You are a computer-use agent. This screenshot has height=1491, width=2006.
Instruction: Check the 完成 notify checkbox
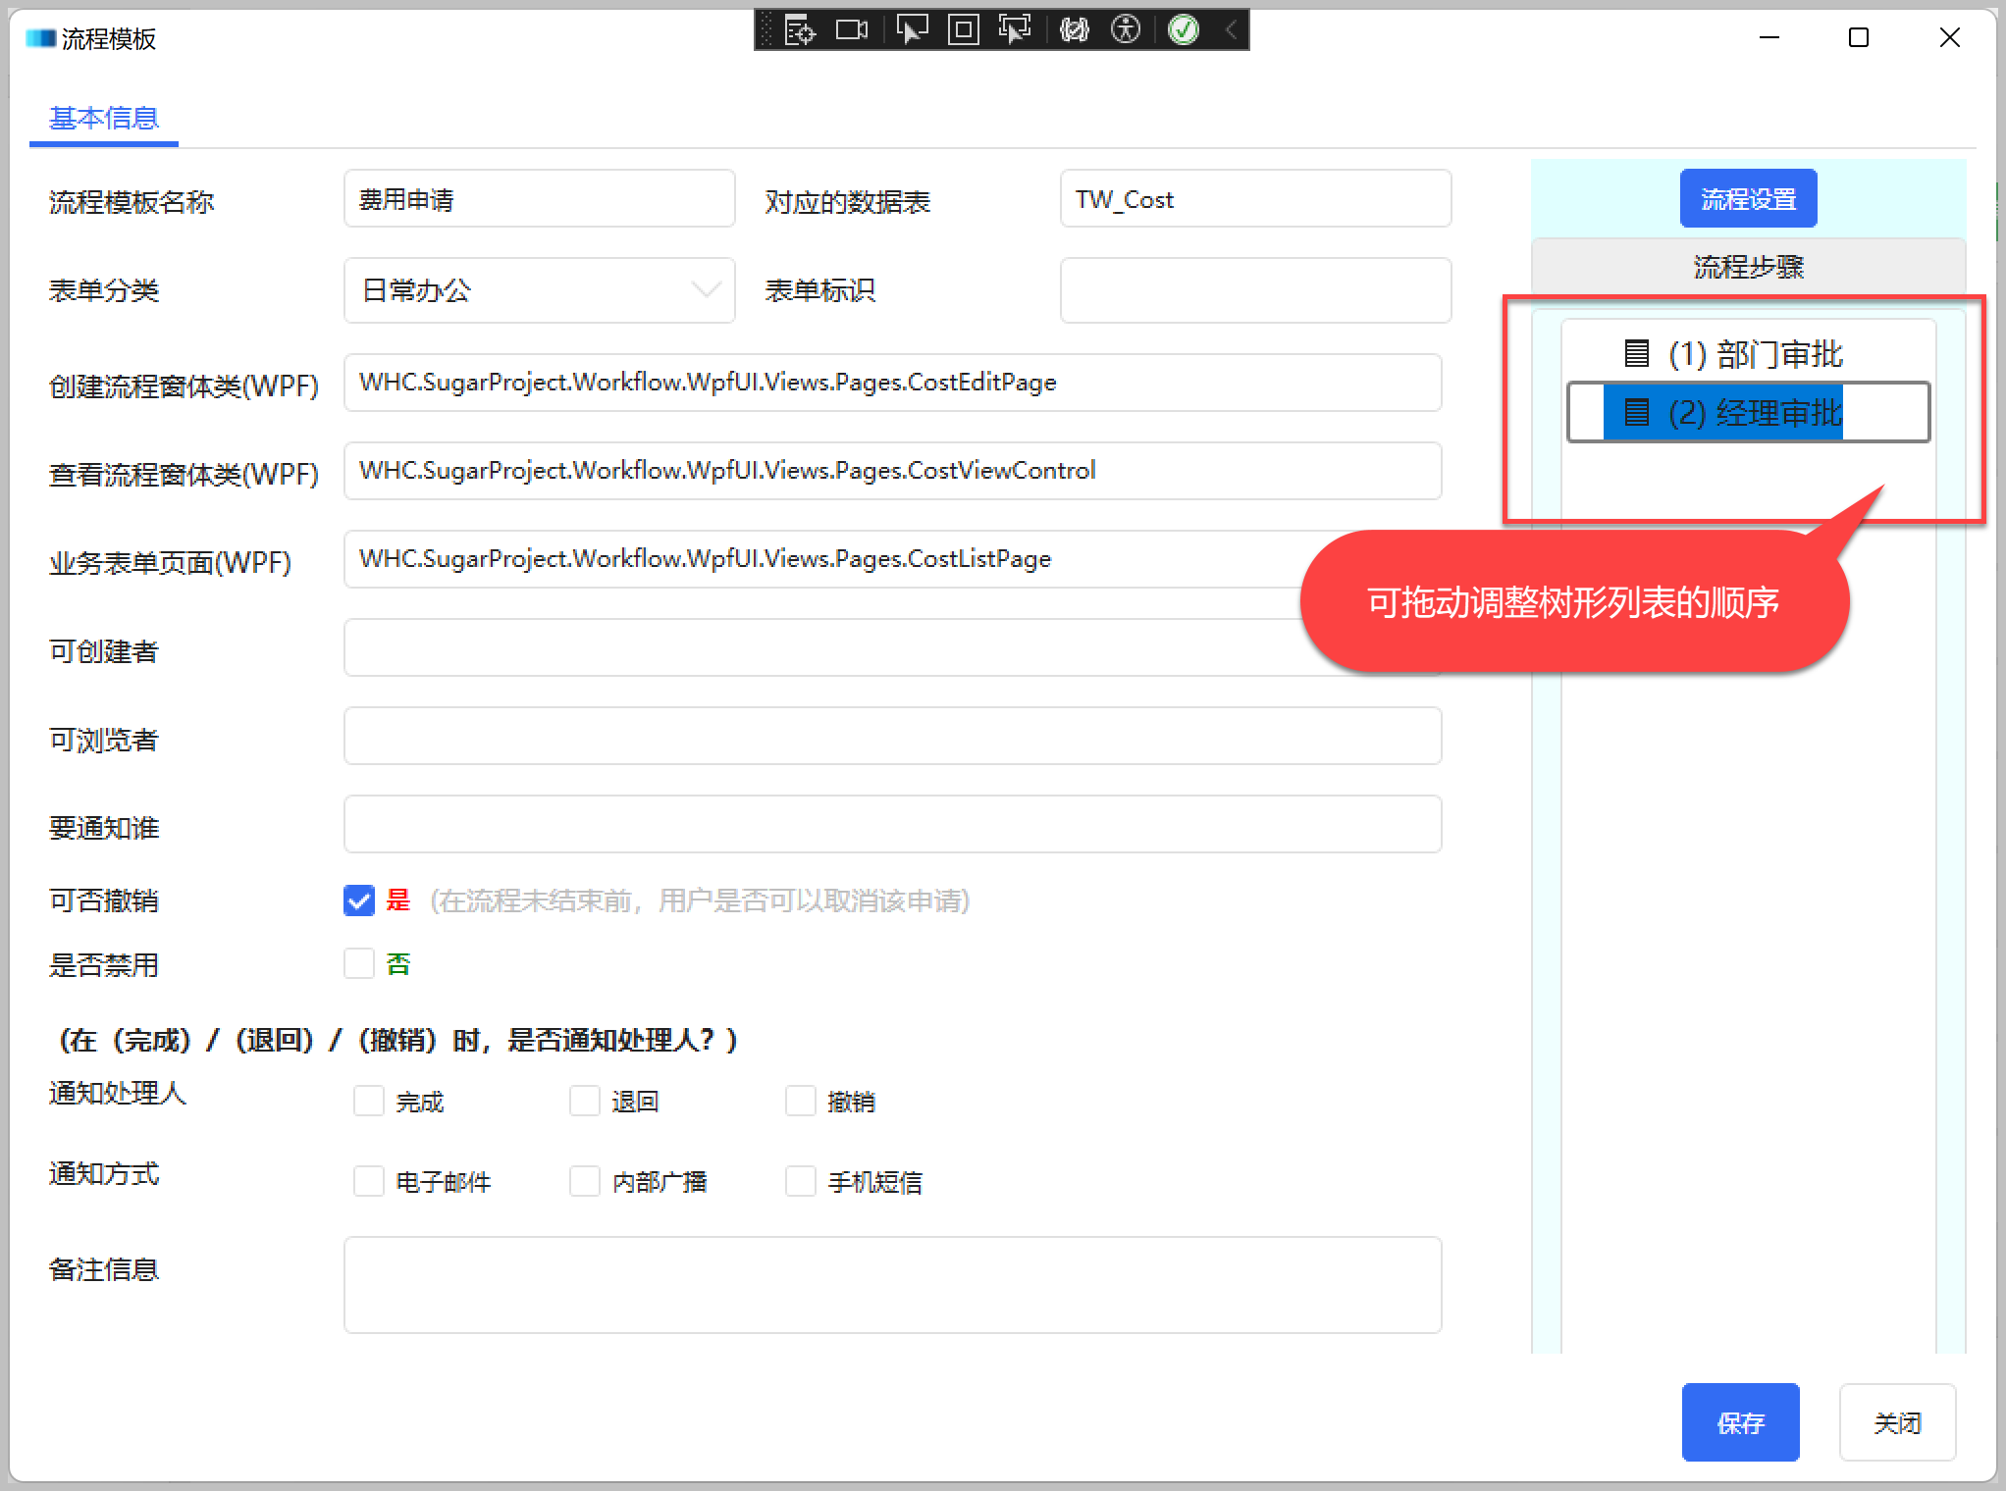pos(369,1101)
